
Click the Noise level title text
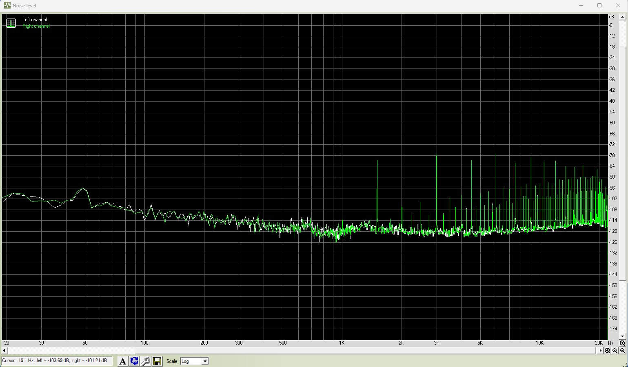click(x=24, y=6)
